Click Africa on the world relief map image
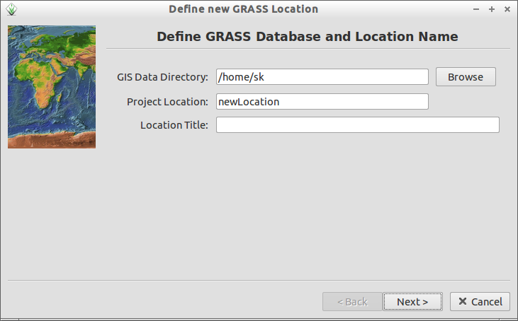The image size is (518, 321). (x=40, y=81)
